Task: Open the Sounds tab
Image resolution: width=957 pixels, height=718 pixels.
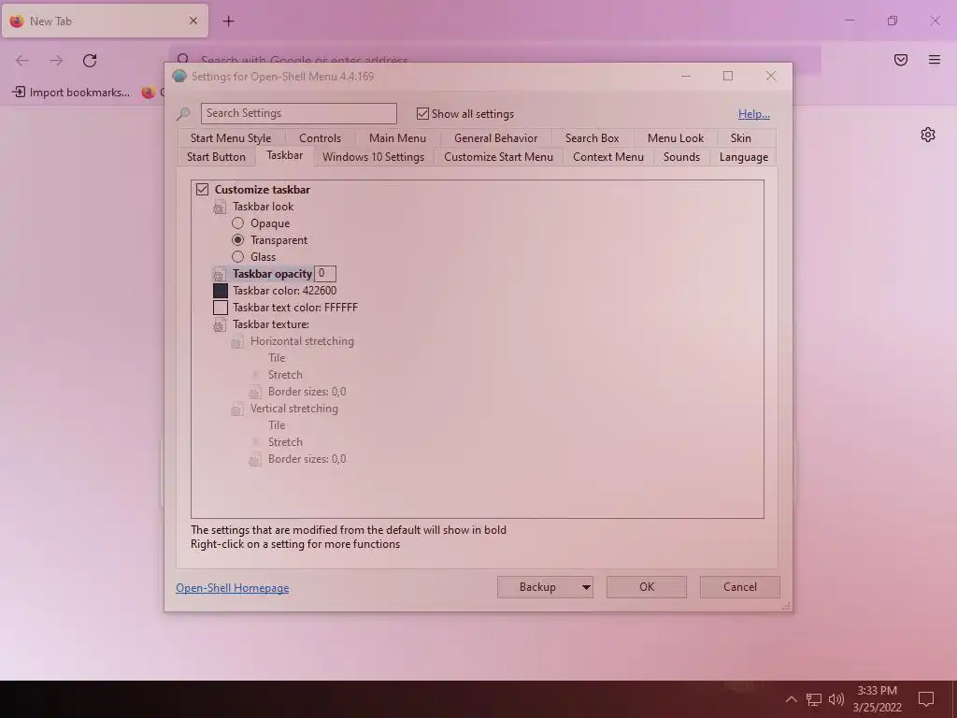Action: coord(681,157)
